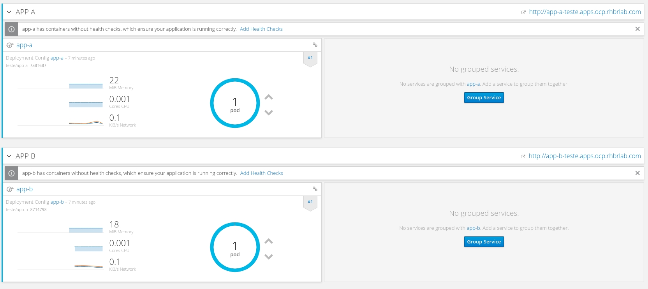
Task: Click Add Health Checks for app-a
Action: click(x=261, y=29)
